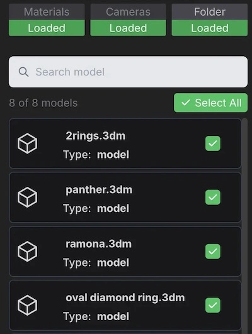The image size is (252, 334).
Task: Uncheck the panther.3dm checkbox
Action: point(213,198)
